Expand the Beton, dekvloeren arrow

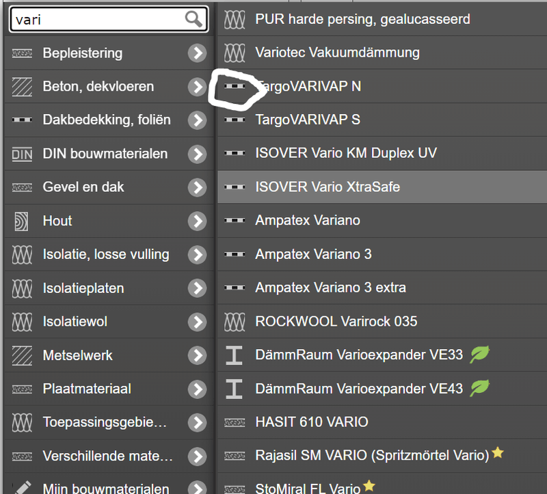point(197,87)
